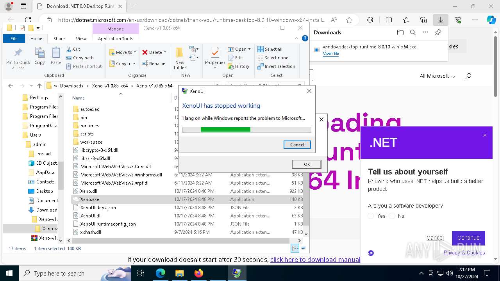
Task: Select Xeno.dll file row
Action: 187,191
